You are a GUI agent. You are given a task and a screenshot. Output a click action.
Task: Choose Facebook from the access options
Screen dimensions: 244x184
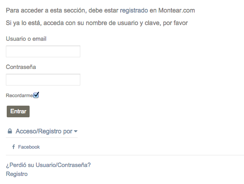click(x=29, y=147)
